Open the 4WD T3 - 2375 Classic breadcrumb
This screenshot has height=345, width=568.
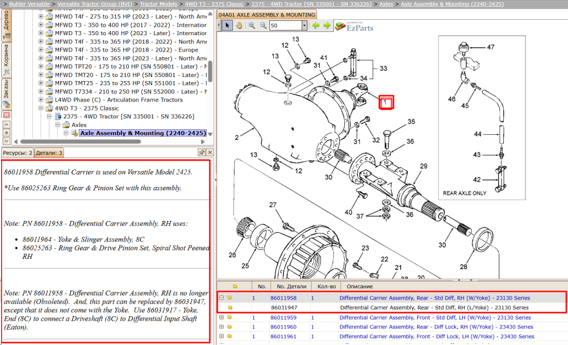click(215, 4)
